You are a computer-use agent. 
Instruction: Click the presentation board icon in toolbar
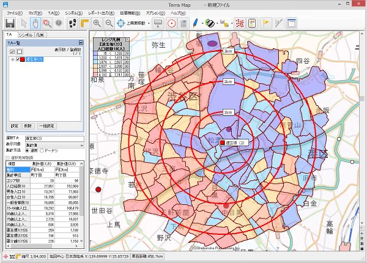click(x=158, y=23)
